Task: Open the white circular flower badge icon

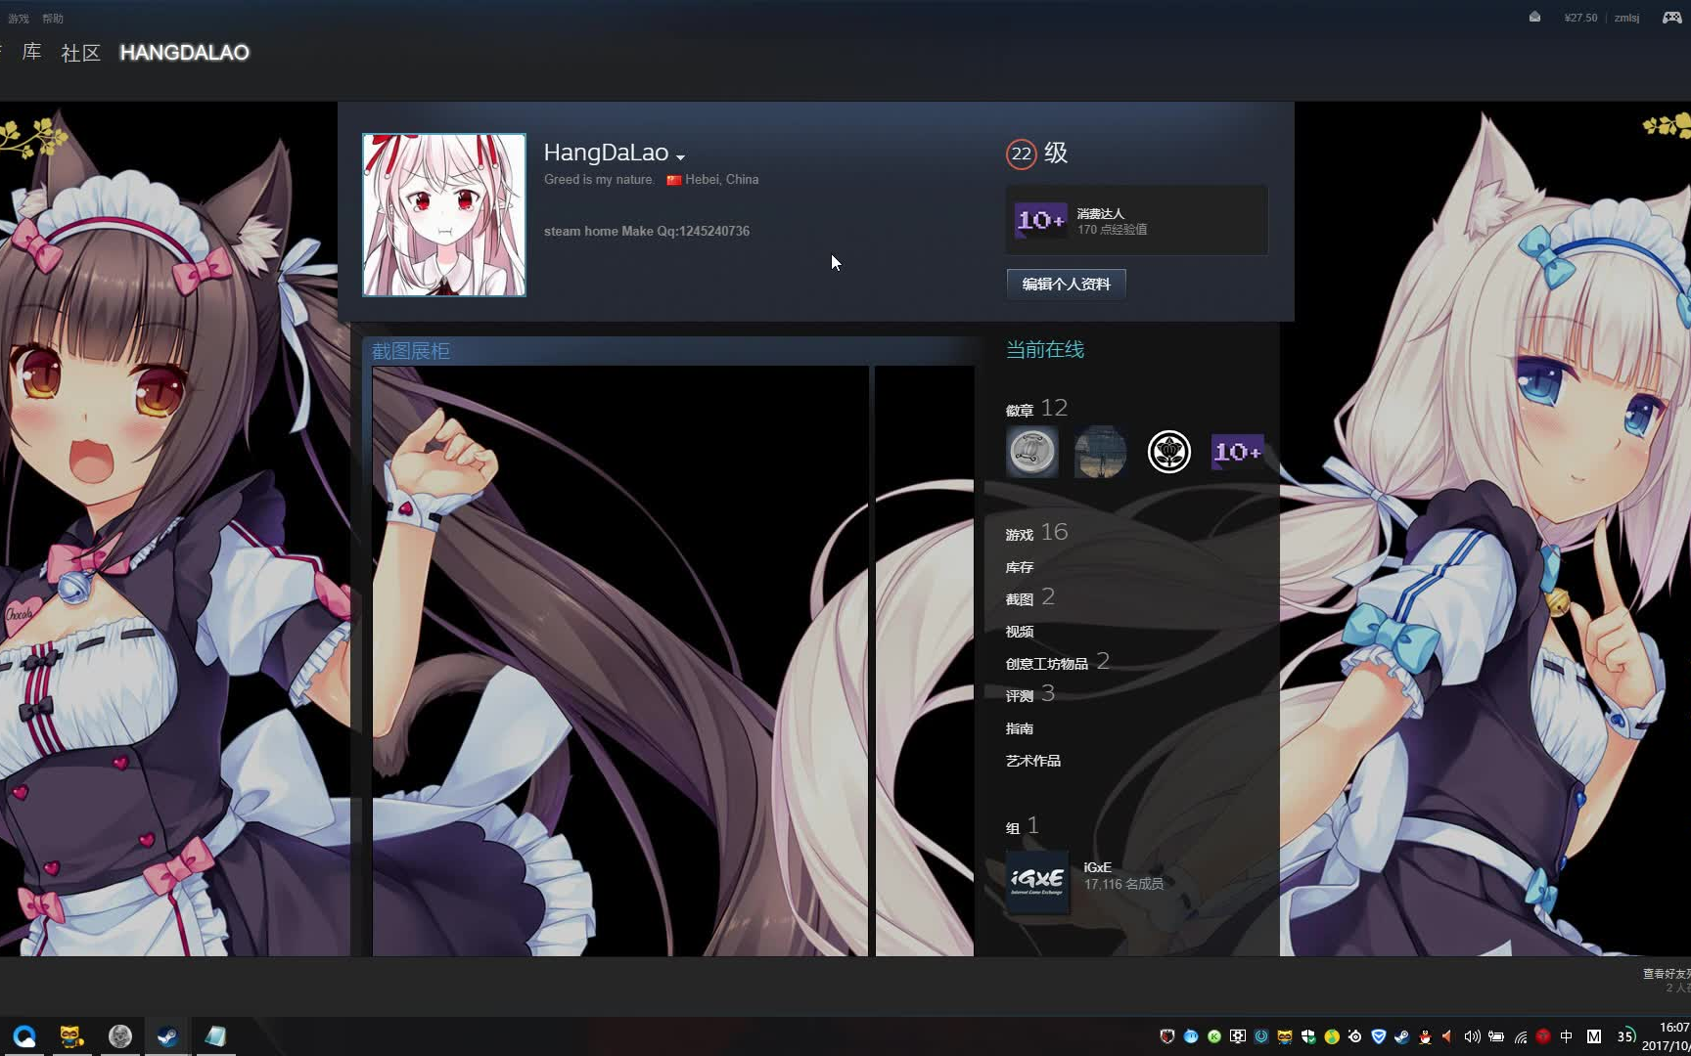Action: pyautogui.click(x=1168, y=452)
